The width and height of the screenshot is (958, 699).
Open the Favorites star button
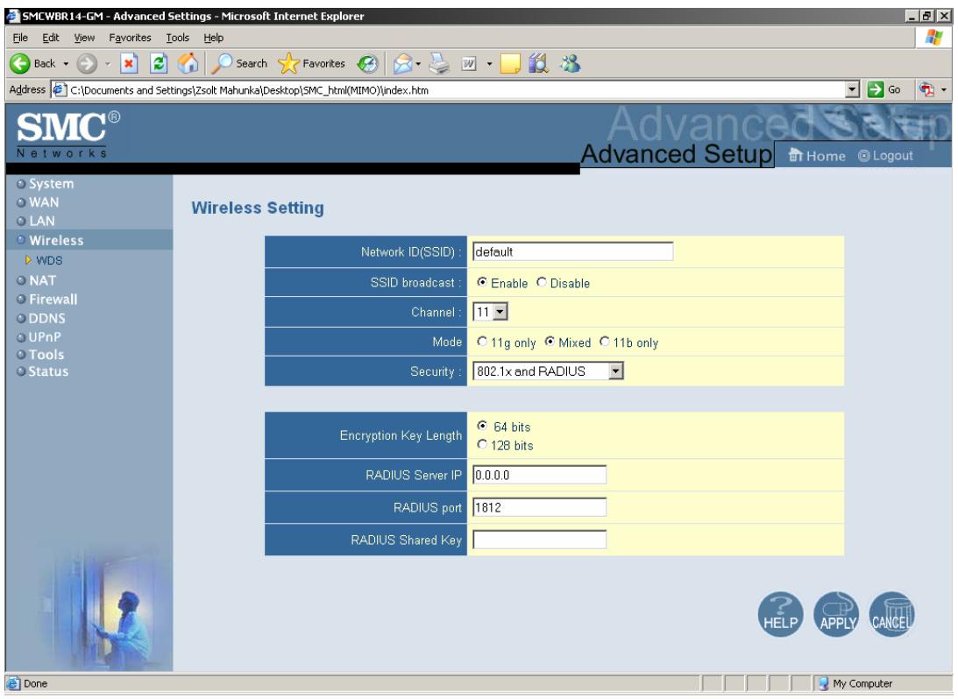(312, 63)
